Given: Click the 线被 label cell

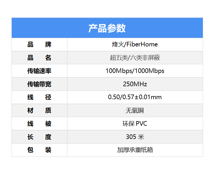Looking at the screenshot, I should [39, 124].
